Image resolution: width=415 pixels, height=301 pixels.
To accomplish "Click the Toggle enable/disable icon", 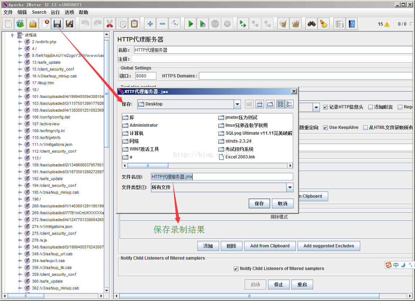I will (175, 24).
